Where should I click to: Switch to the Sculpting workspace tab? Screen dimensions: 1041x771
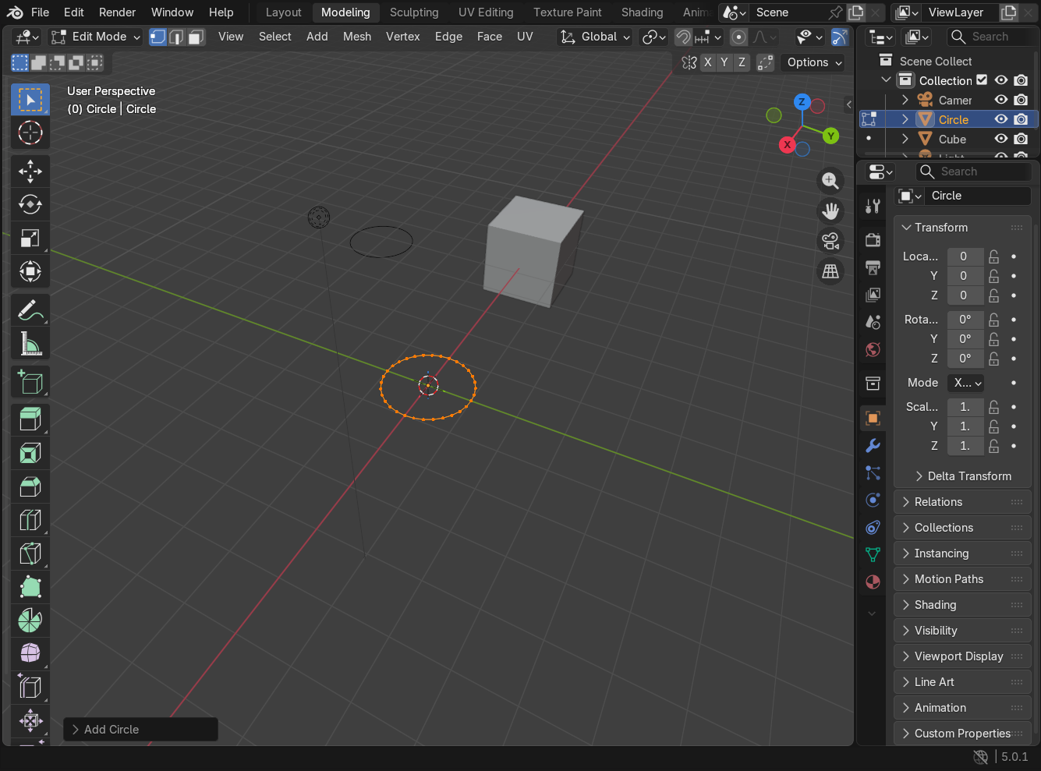tap(414, 12)
